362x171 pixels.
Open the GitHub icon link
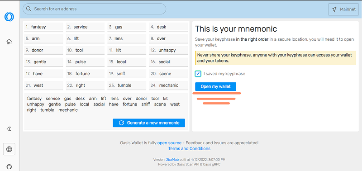coord(9,166)
